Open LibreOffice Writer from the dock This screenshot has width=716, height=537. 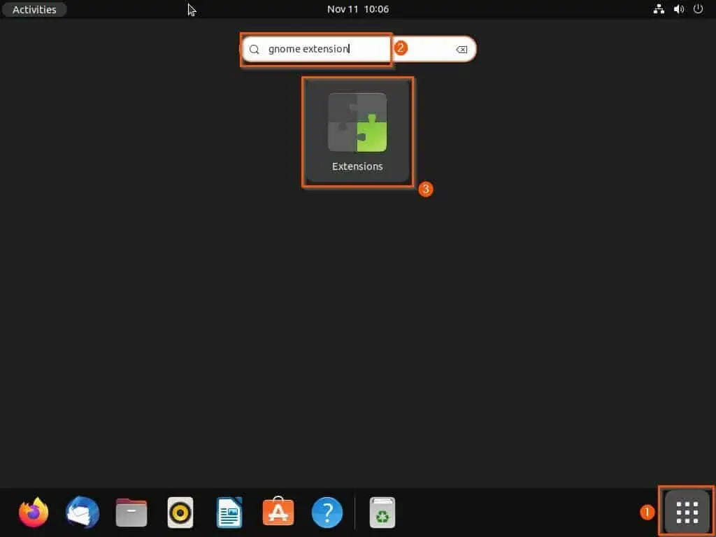229,511
